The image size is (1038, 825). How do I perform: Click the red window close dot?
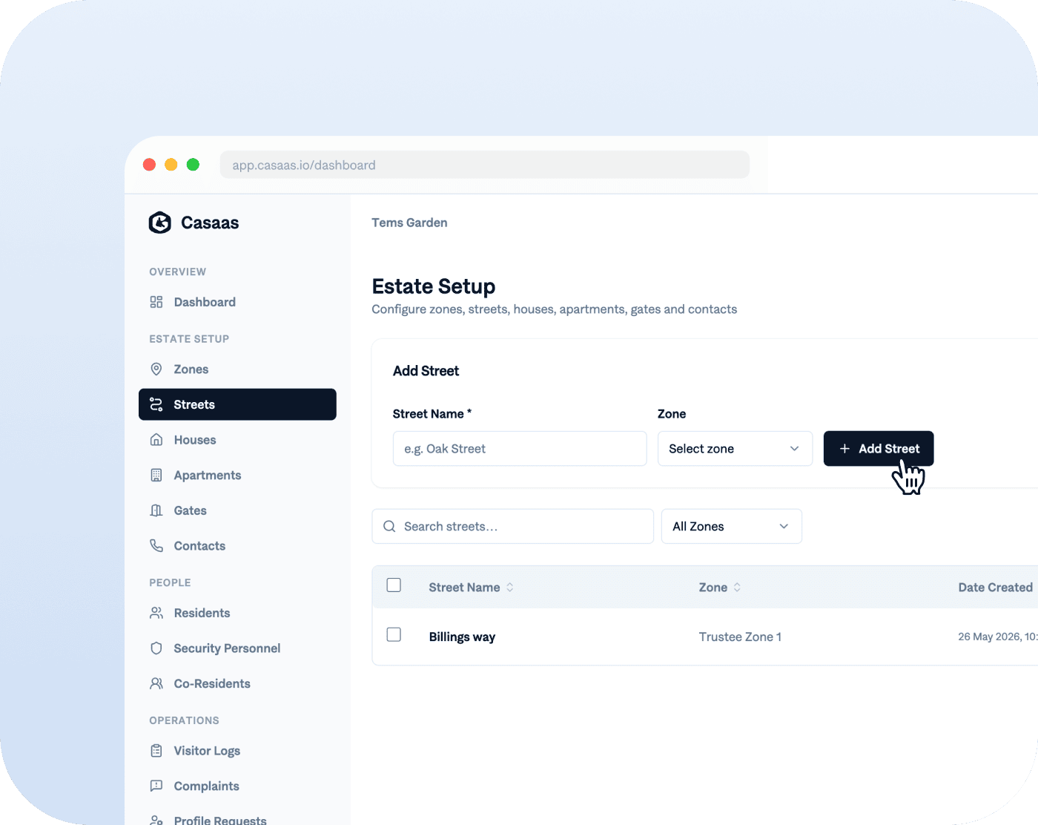(x=149, y=165)
